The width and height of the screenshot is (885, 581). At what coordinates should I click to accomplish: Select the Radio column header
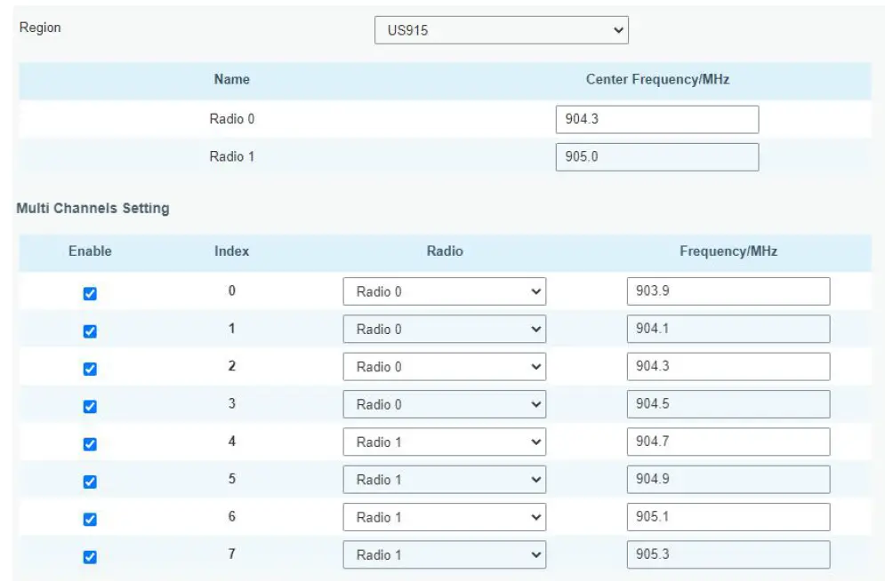coord(445,251)
